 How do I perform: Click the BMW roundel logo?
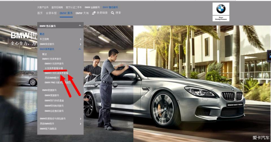point(221,9)
